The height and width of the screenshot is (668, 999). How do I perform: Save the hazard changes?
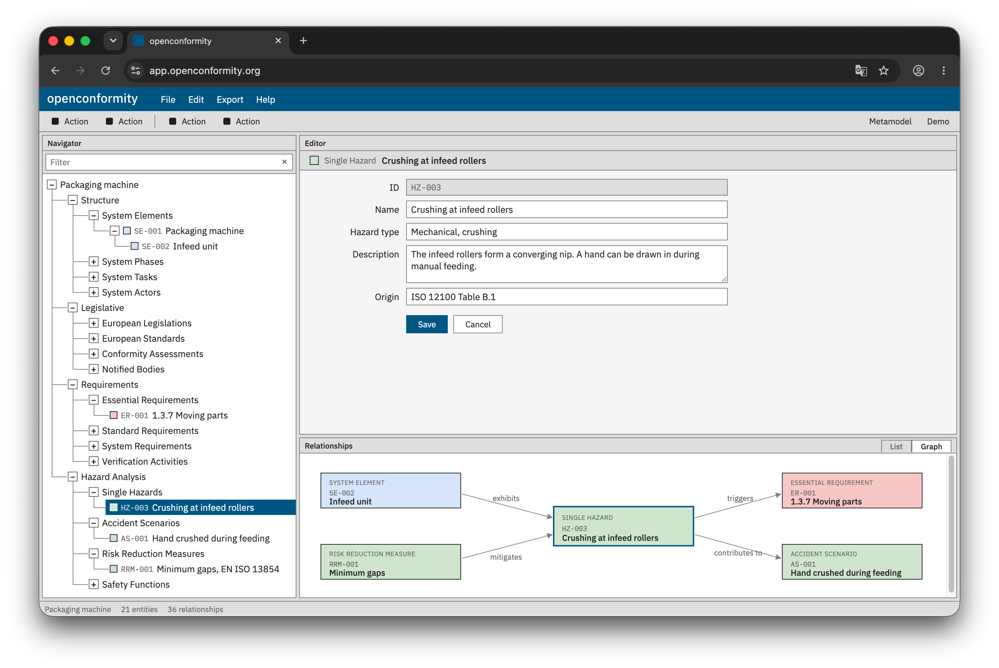(427, 324)
